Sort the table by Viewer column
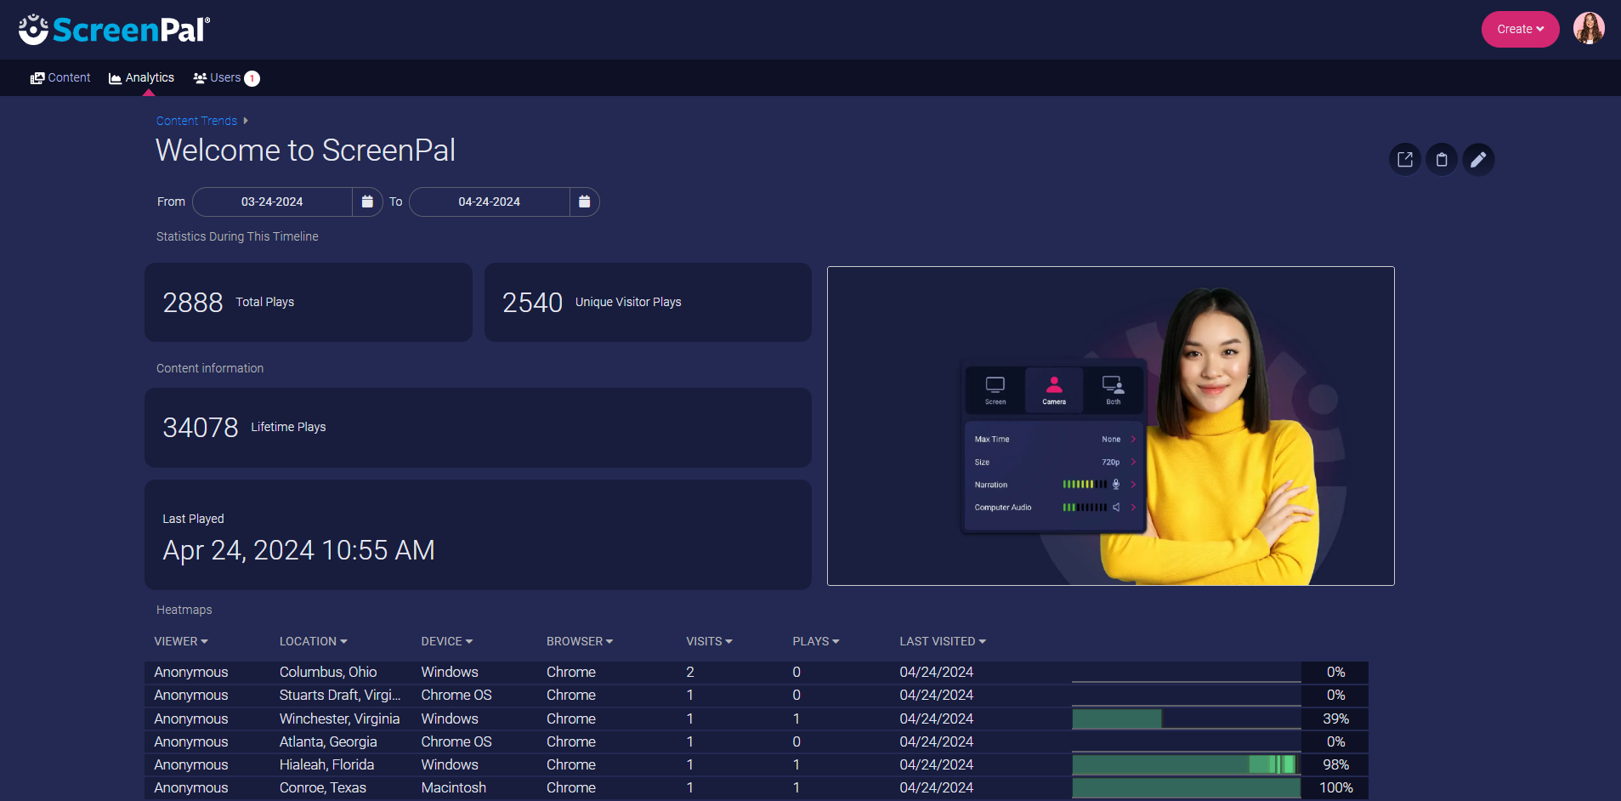 tap(181, 641)
